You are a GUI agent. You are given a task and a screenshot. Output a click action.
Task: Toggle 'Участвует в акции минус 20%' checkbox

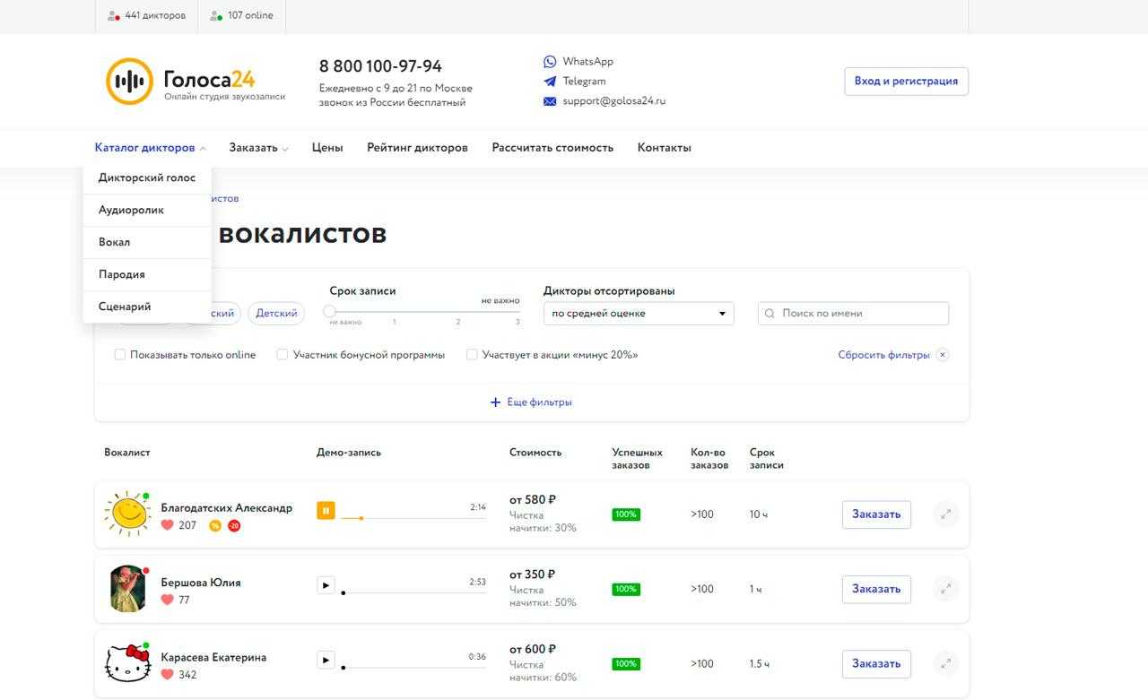[x=472, y=355]
